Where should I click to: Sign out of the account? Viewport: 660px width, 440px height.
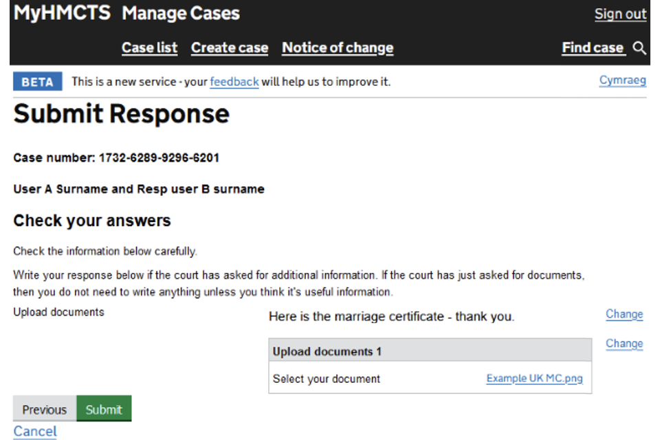(x=620, y=14)
